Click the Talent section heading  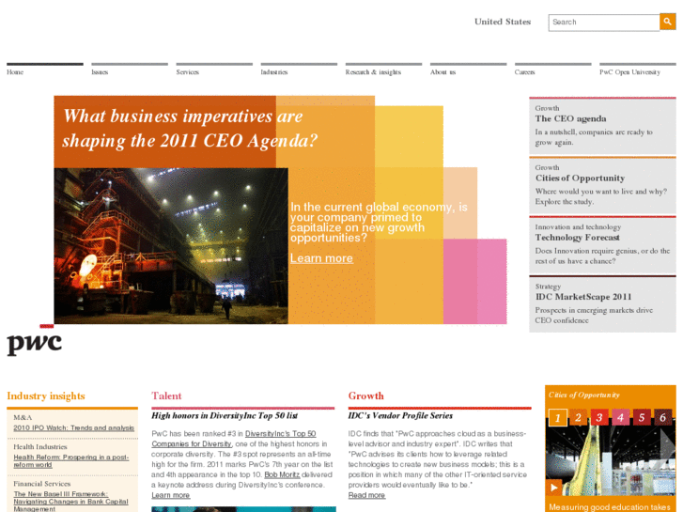[x=166, y=396]
